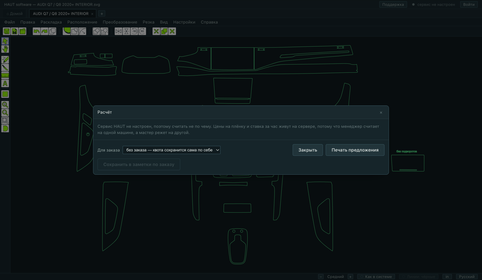
Task: Click the 'Закрыть' button in dialog
Action: click(308, 150)
